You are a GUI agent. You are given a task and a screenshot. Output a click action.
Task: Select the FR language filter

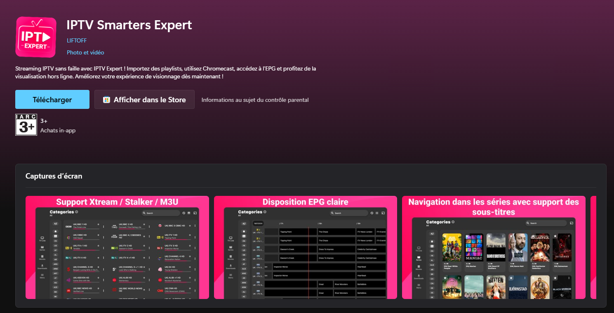tap(55, 241)
